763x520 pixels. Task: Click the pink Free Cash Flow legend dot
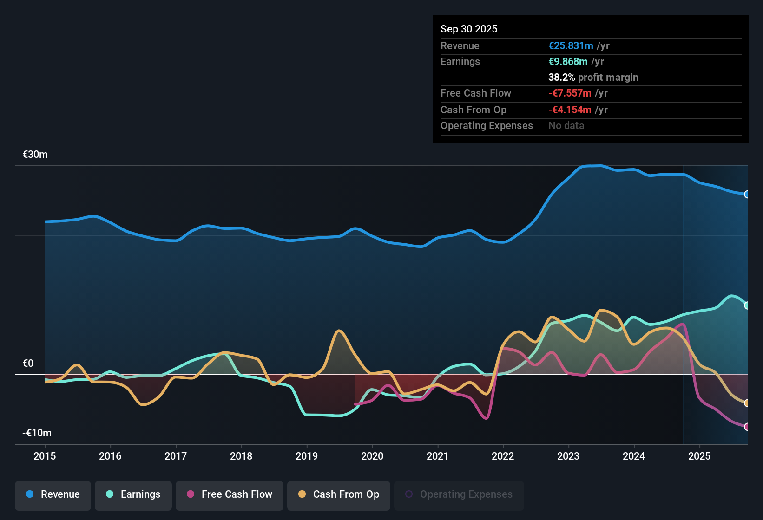191,494
